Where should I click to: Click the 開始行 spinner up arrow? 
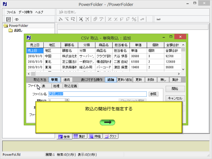pos(67,100)
